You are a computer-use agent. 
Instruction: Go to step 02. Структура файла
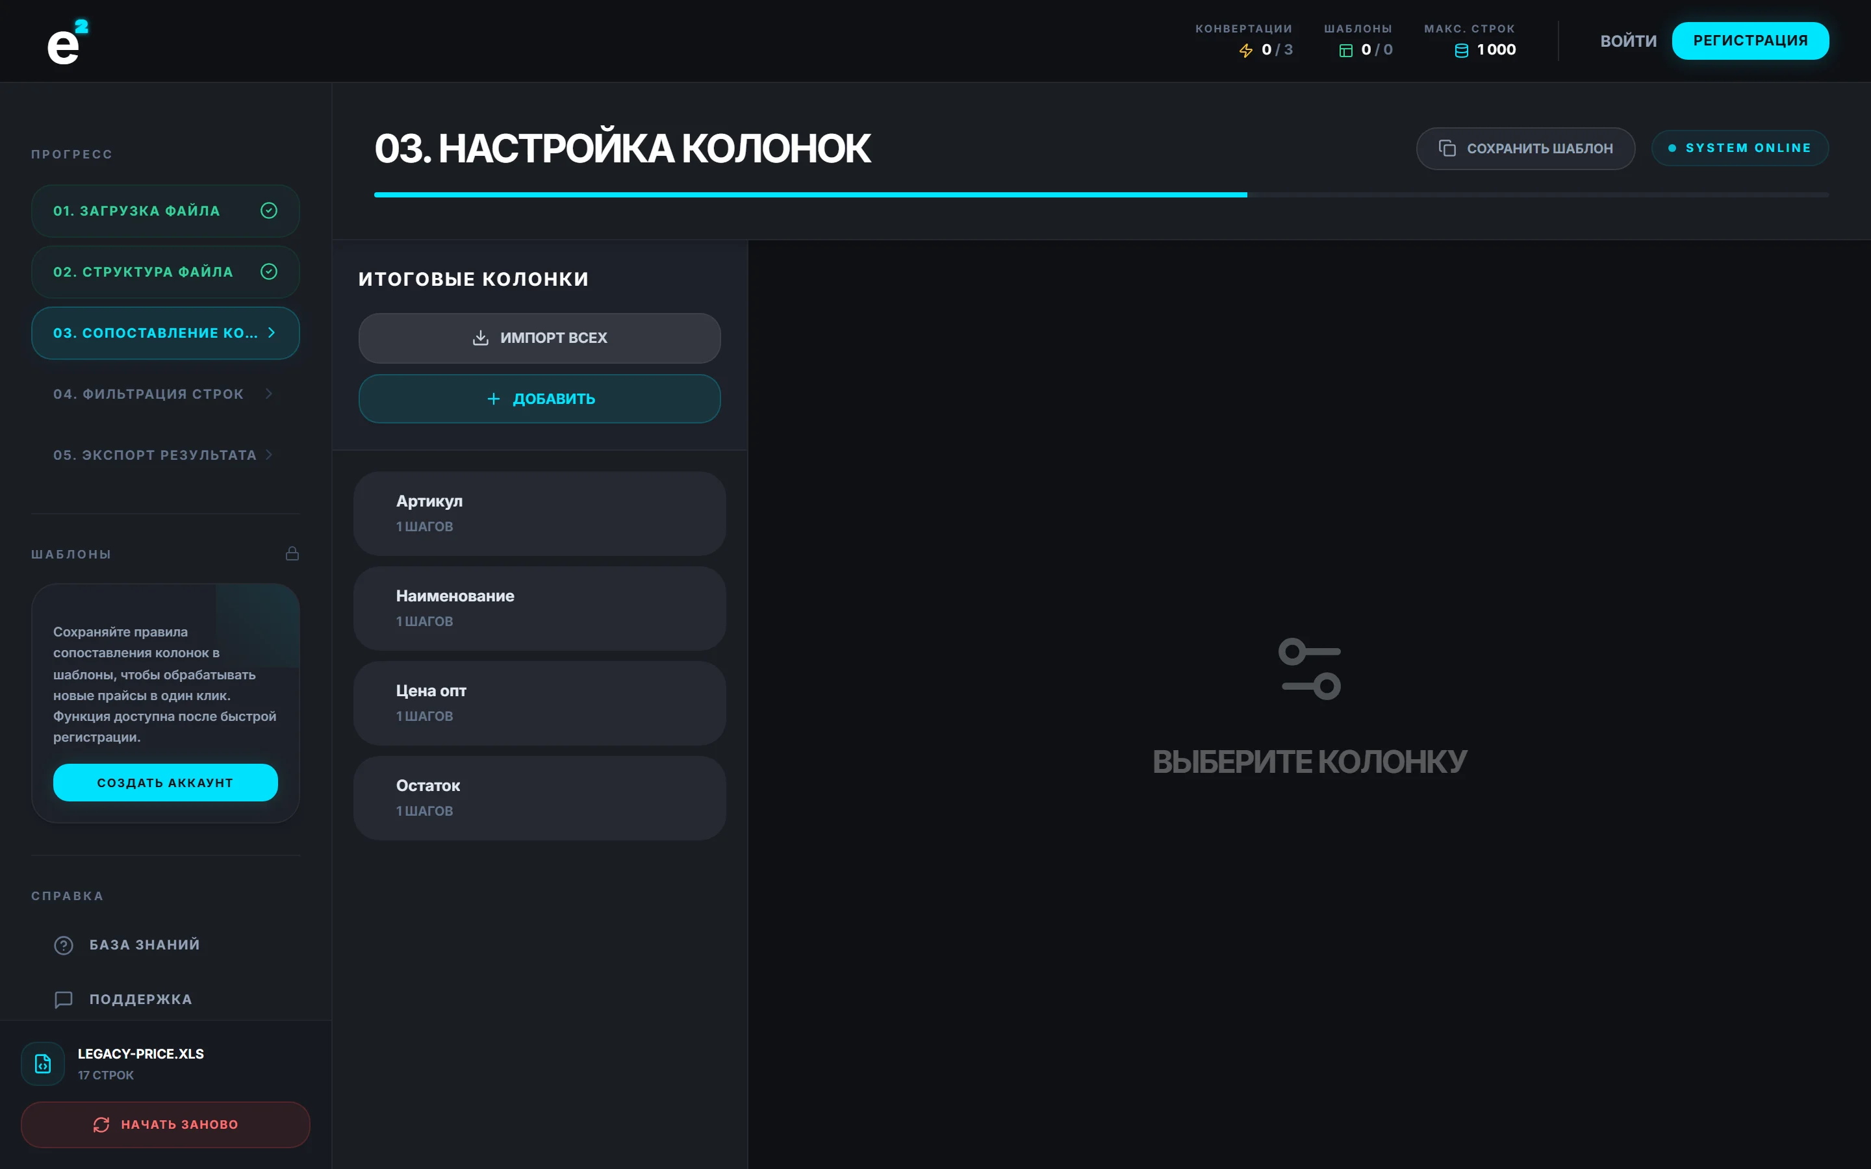click(x=166, y=271)
